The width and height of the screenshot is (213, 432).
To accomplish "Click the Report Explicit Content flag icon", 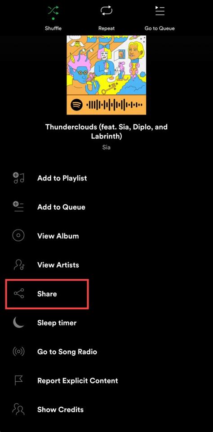I will coord(18,380).
